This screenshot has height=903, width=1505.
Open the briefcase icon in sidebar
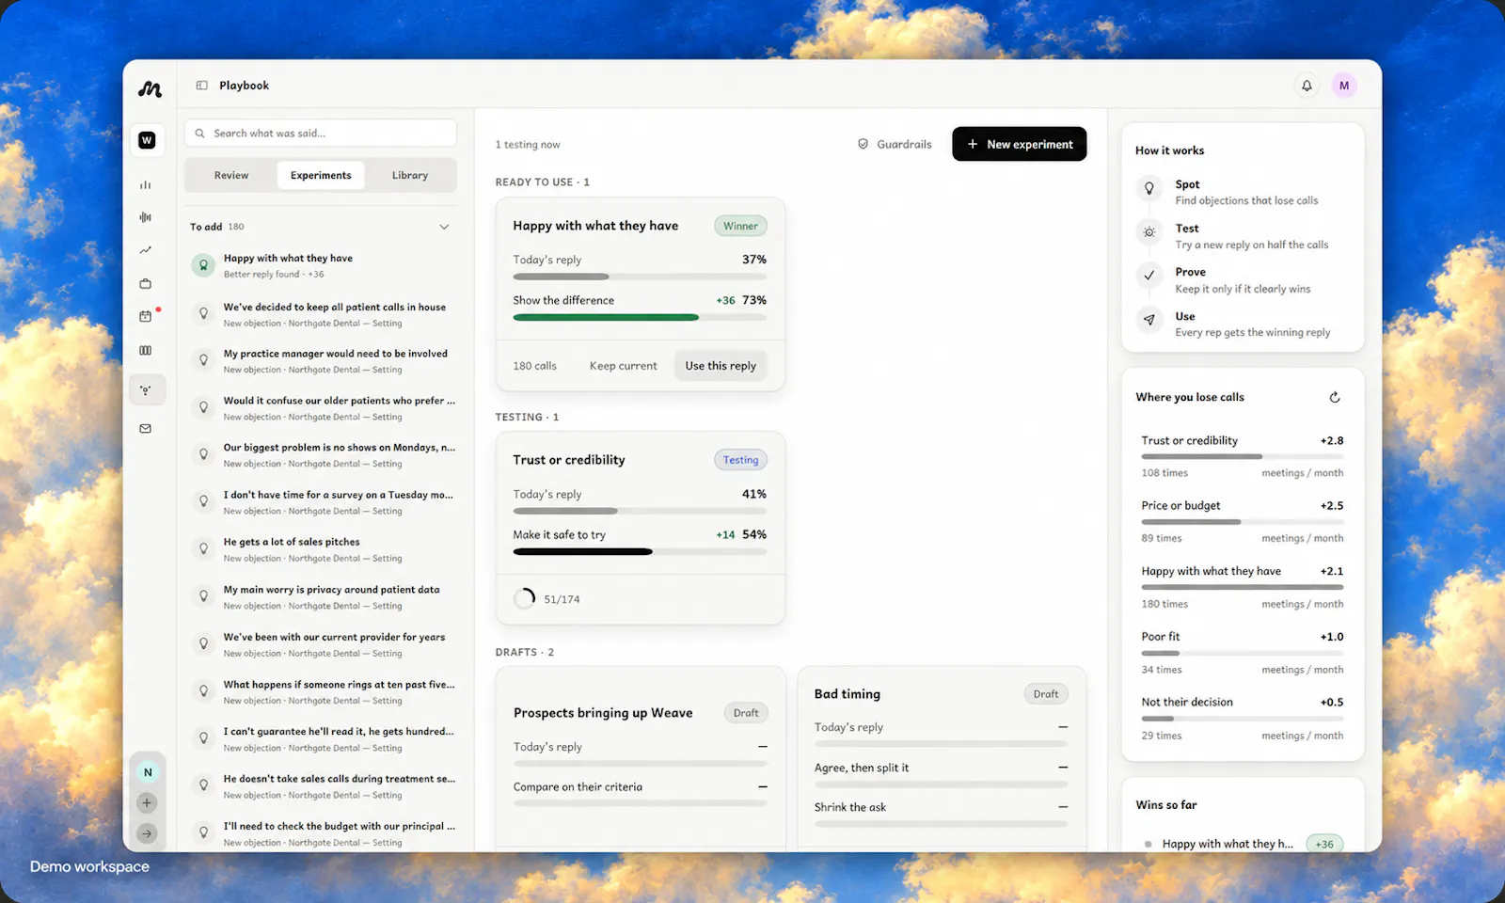pyautogui.click(x=146, y=283)
